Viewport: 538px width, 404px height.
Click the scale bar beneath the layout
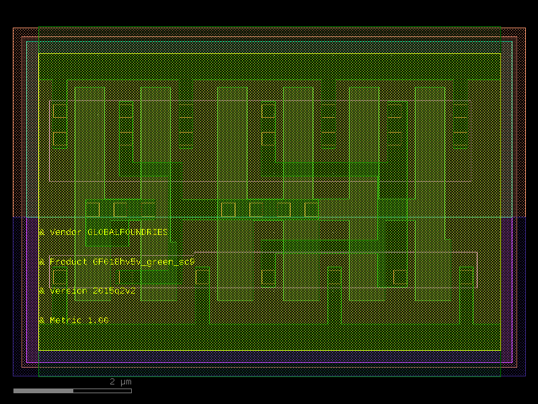coord(73,391)
